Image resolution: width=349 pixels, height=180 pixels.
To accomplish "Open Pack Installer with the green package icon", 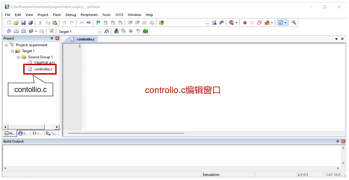I will tap(145, 31).
